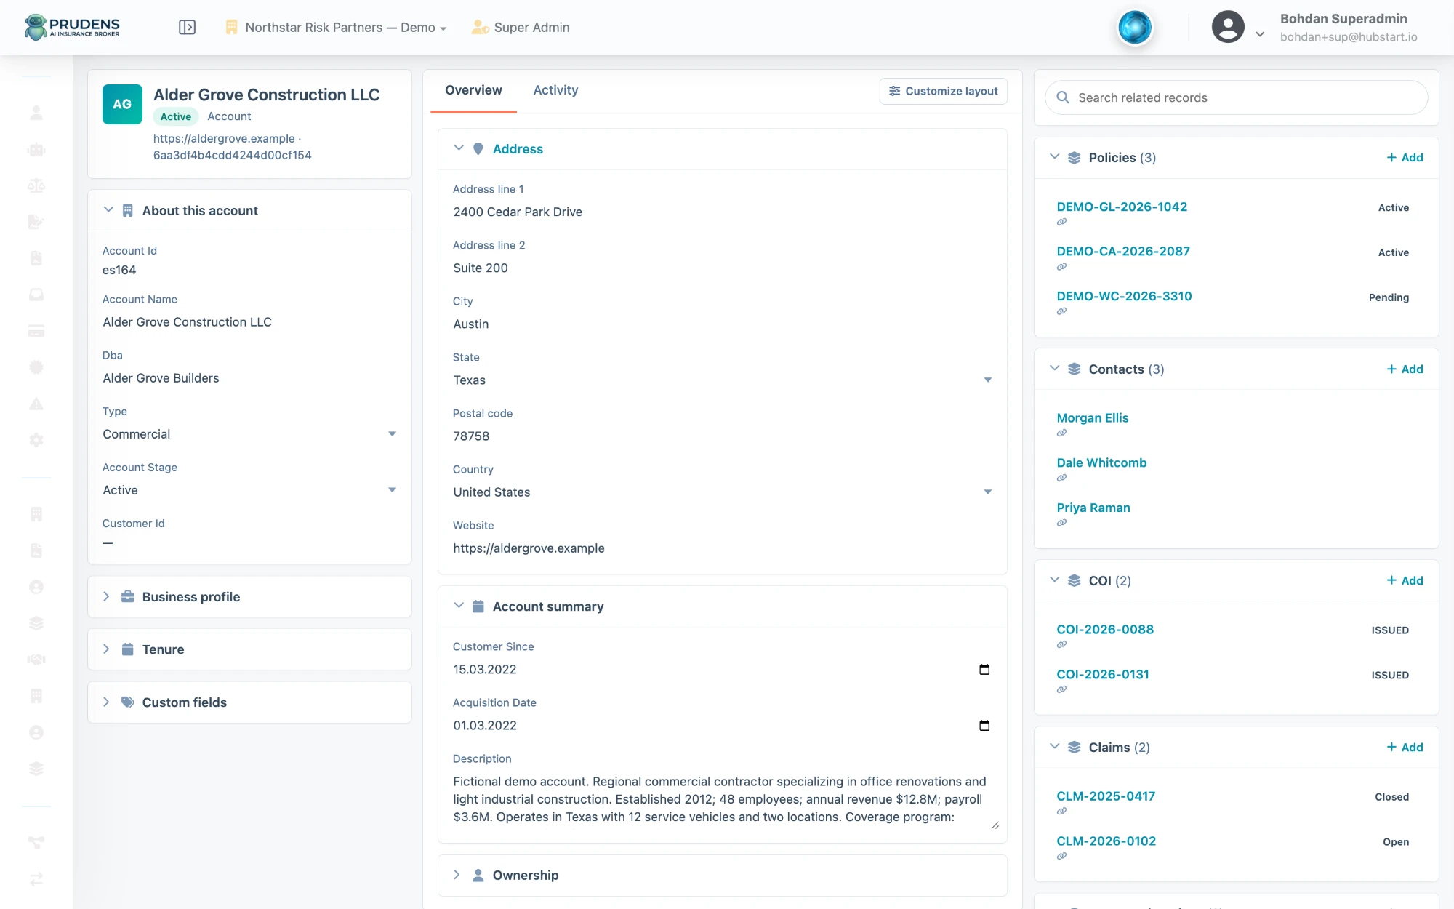This screenshot has width=1454, height=909.
Task: Expand the Ownership section
Action: (723, 876)
